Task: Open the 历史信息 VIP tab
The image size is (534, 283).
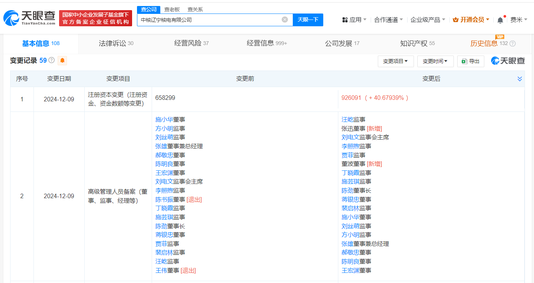Action: click(x=489, y=44)
